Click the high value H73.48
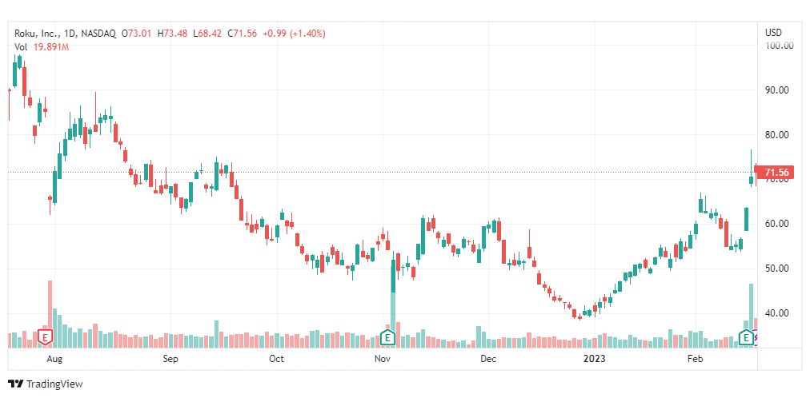The height and width of the screenshot is (398, 810). pos(173,34)
